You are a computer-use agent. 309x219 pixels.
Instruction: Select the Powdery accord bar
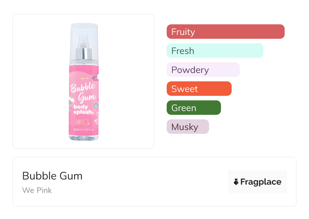(x=203, y=70)
